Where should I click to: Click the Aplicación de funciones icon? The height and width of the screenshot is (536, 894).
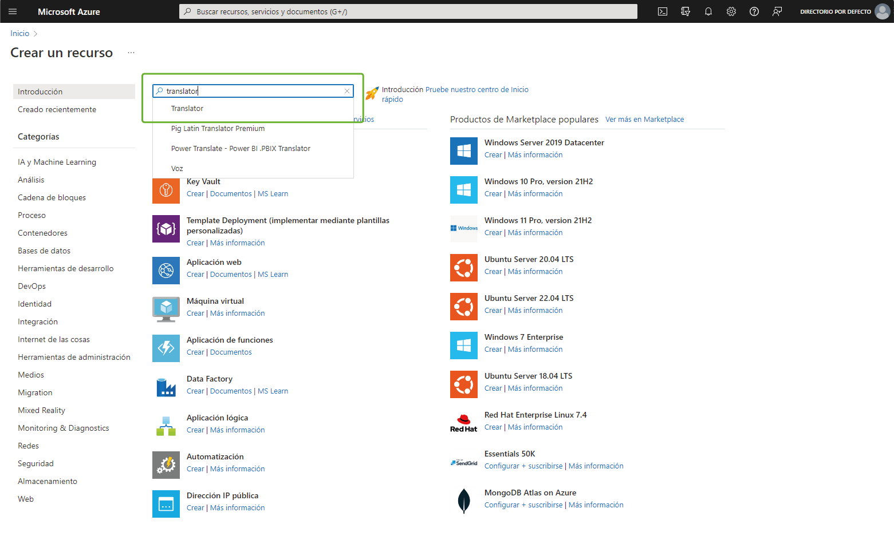(166, 348)
